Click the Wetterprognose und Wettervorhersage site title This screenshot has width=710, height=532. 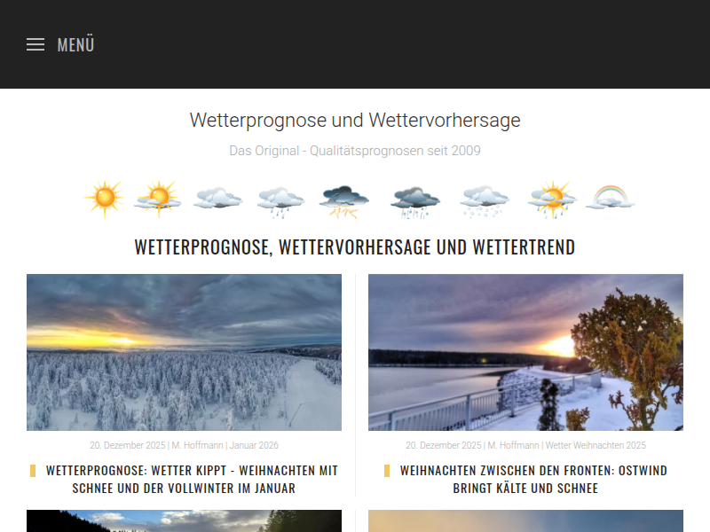tap(355, 121)
